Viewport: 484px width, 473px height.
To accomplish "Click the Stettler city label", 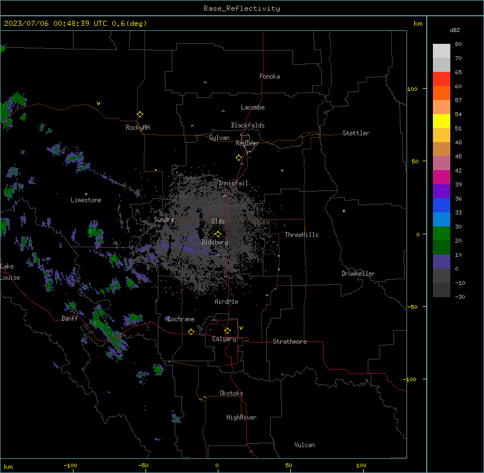I will pos(356,133).
